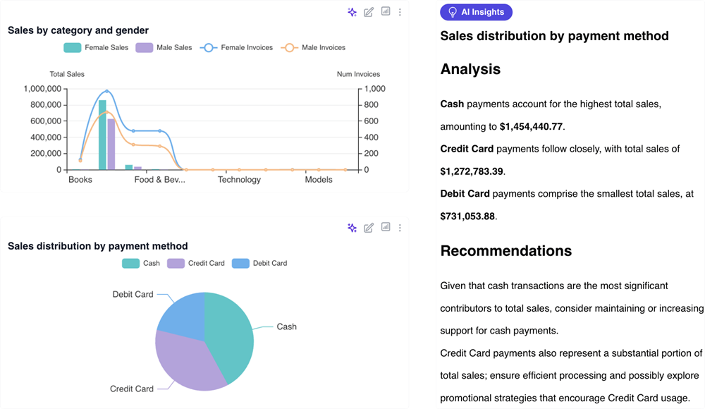Viewport: 705px width, 409px height.
Task: Open three-dot menu on payment method card
Action: tap(400, 228)
